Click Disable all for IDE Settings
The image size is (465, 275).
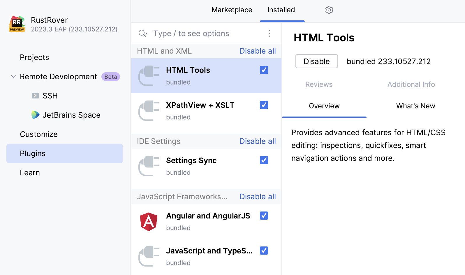click(x=258, y=141)
